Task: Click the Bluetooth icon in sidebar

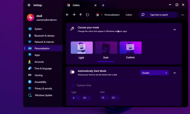Action: 30,36
